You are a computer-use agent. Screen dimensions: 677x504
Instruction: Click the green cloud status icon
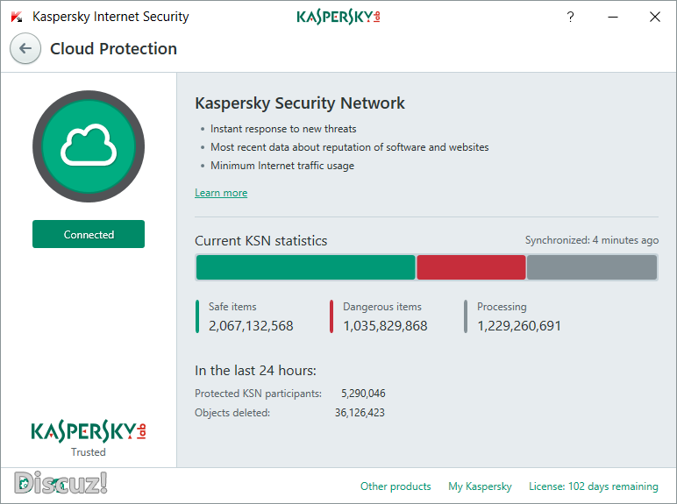[x=89, y=146]
